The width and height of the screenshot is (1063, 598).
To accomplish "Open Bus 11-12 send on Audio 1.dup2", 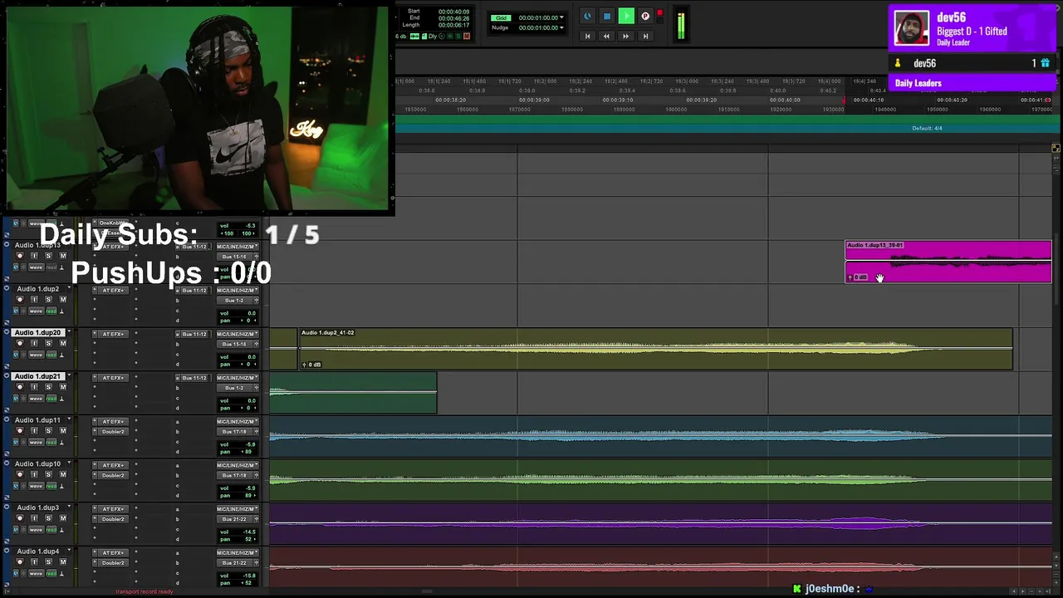I will [x=194, y=291].
